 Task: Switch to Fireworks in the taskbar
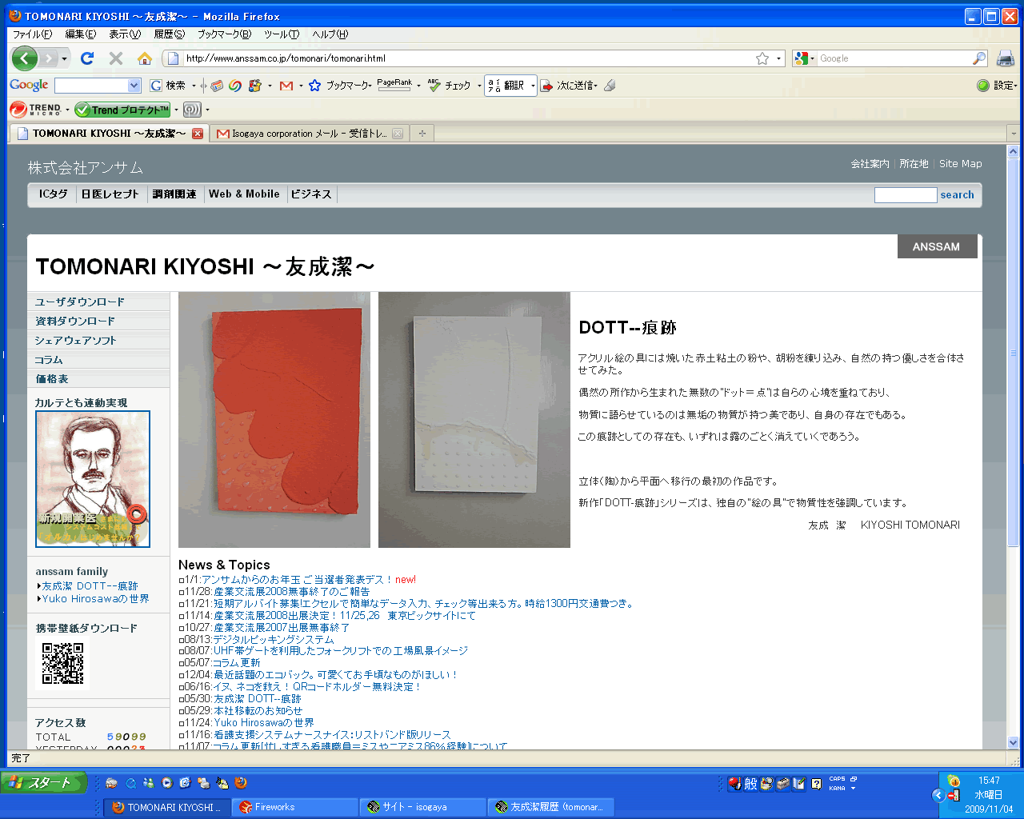[x=295, y=807]
